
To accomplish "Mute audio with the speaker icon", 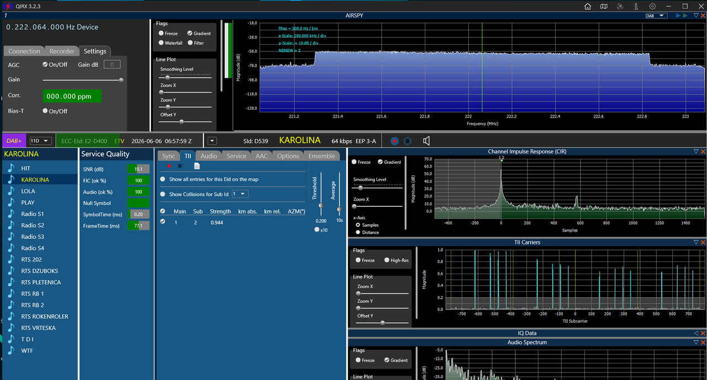I will [426, 141].
